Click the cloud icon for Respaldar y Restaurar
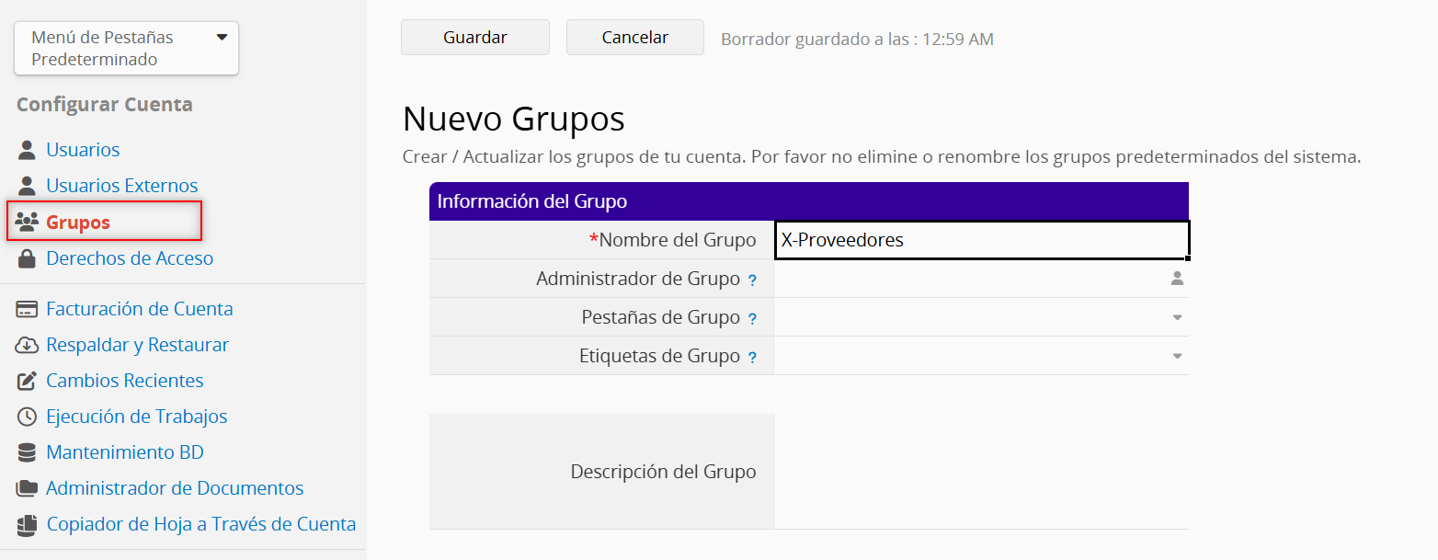Viewport: 1438px width, 560px height. coord(28,345)
